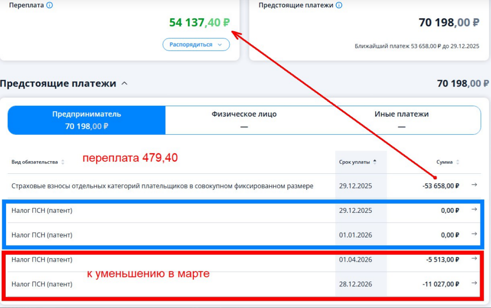Select the Предприниматель tab
This screenshot has height=308, width=491.
[x=86, y=120]
